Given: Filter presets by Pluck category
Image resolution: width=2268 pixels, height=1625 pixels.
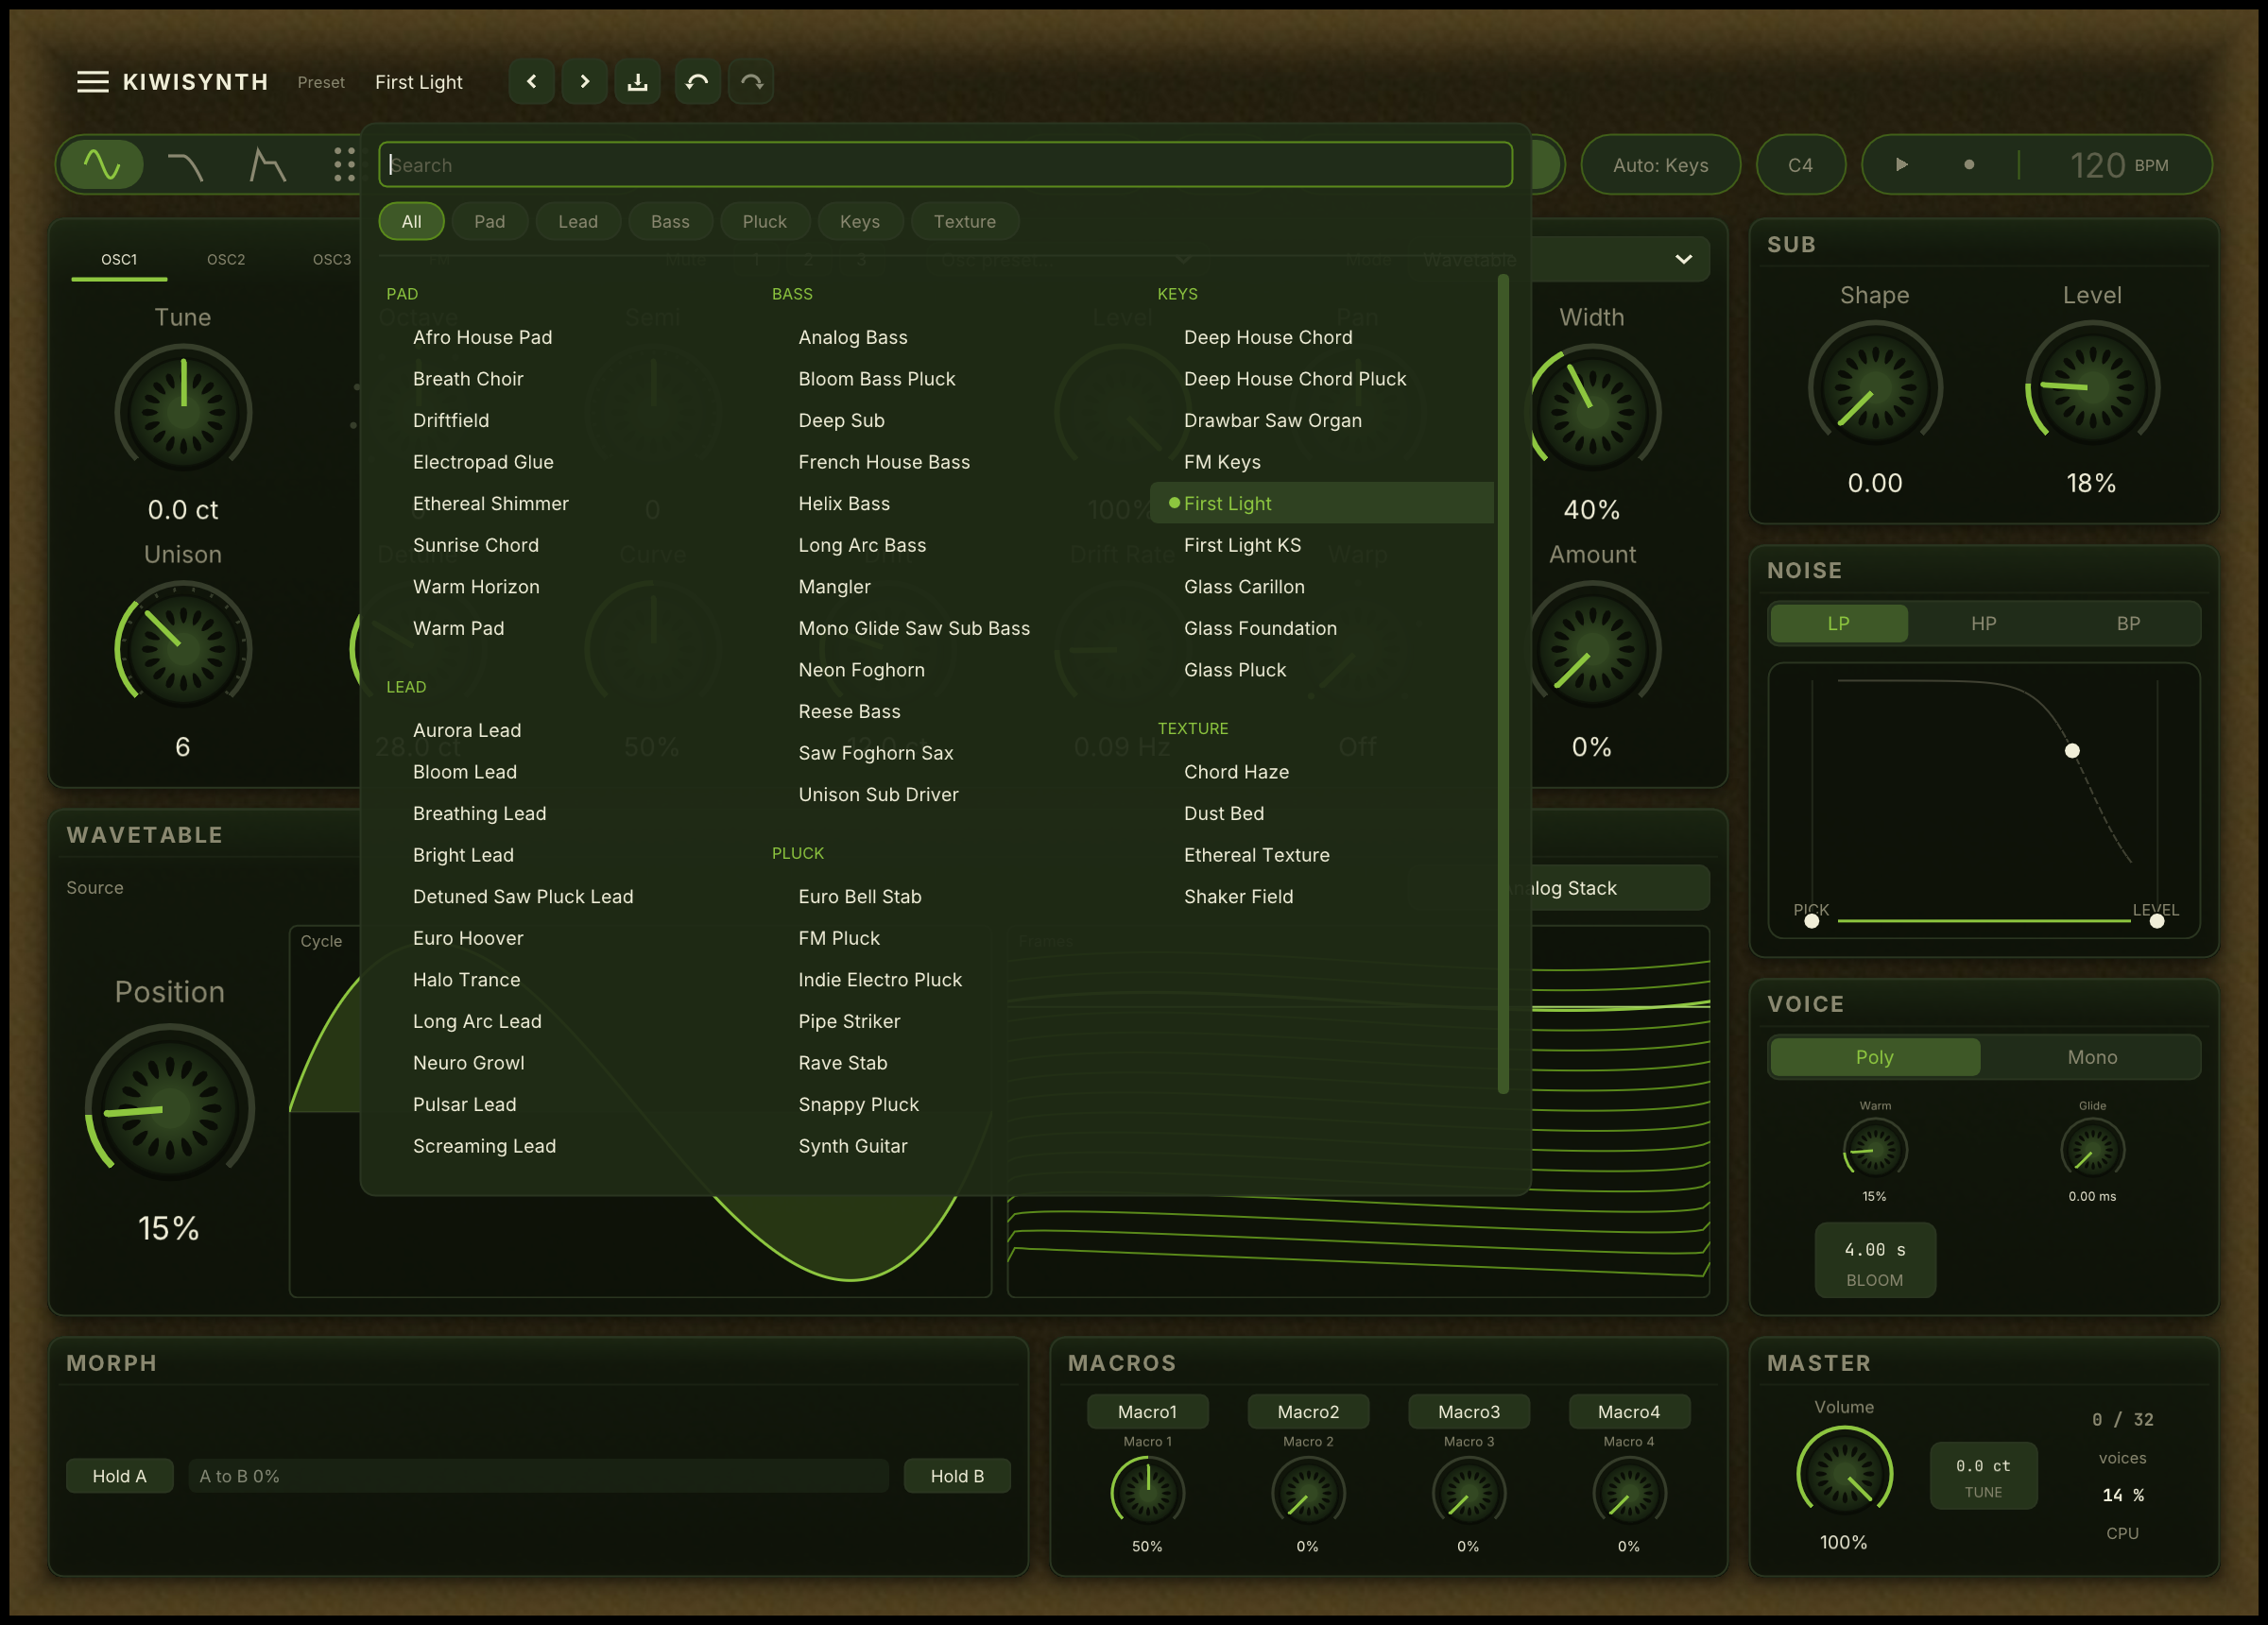Looking at the screenshot, I should [764, 221].
